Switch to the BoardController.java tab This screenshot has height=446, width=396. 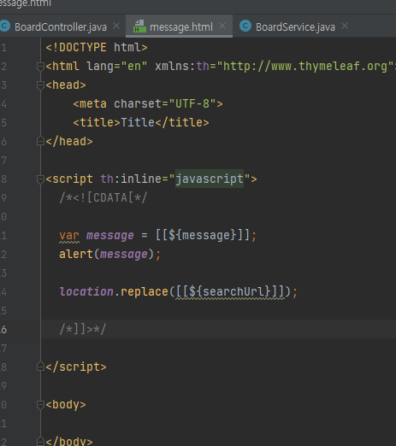61,27
